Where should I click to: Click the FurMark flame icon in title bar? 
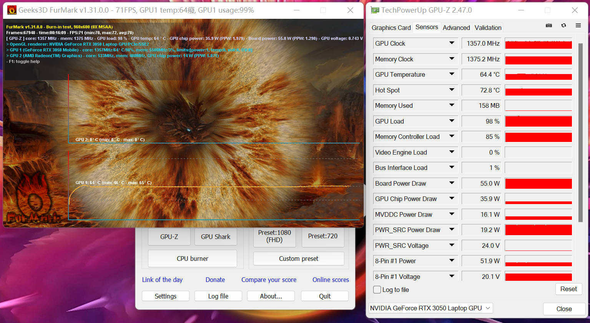point(12,10)
